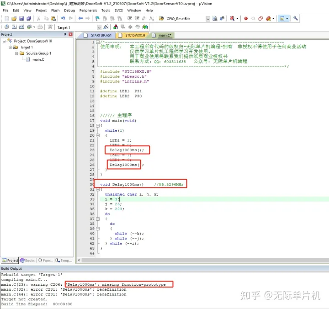Open the Peripherals menu

[x=87, y=10]
